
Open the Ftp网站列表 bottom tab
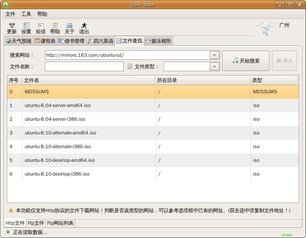click(x=60, y=223)
